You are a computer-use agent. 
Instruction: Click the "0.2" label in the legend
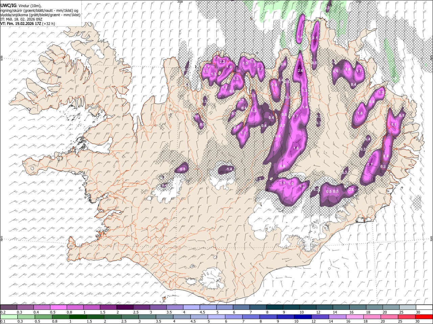point(3,312)
